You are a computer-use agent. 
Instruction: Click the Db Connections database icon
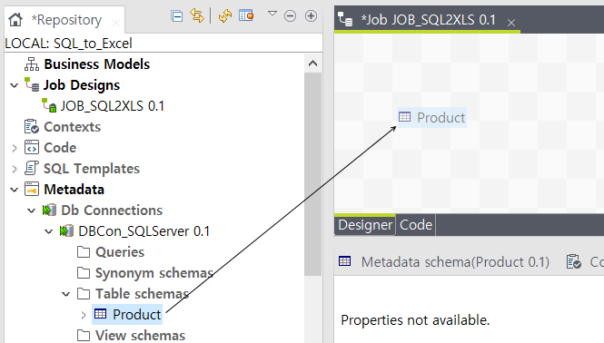(x=49, y=211)
